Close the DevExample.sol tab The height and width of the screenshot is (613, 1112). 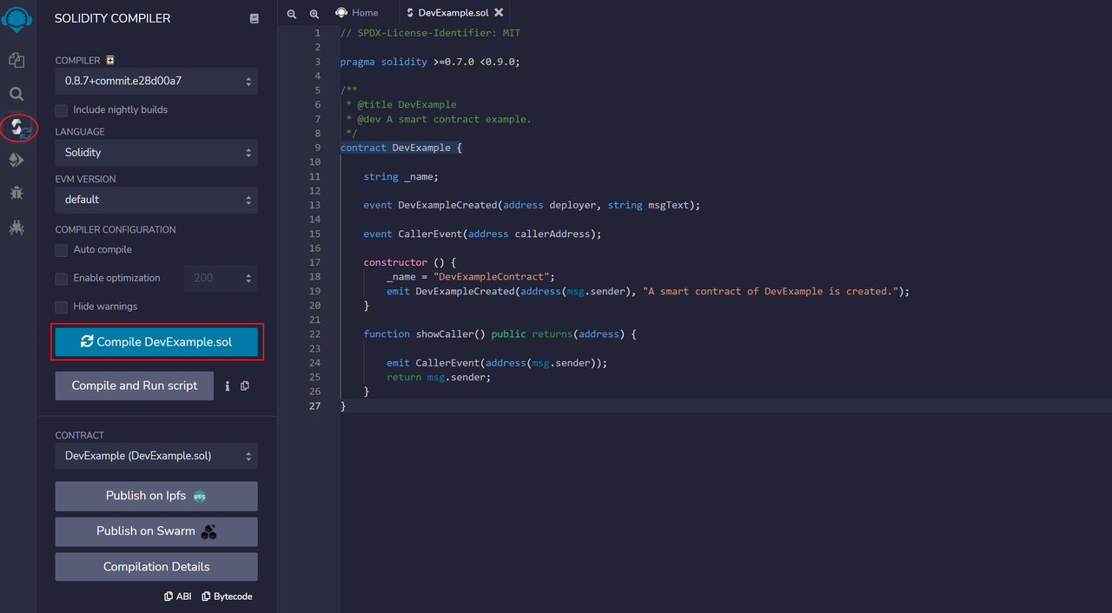pyautogui.click(x=499, y=13)
